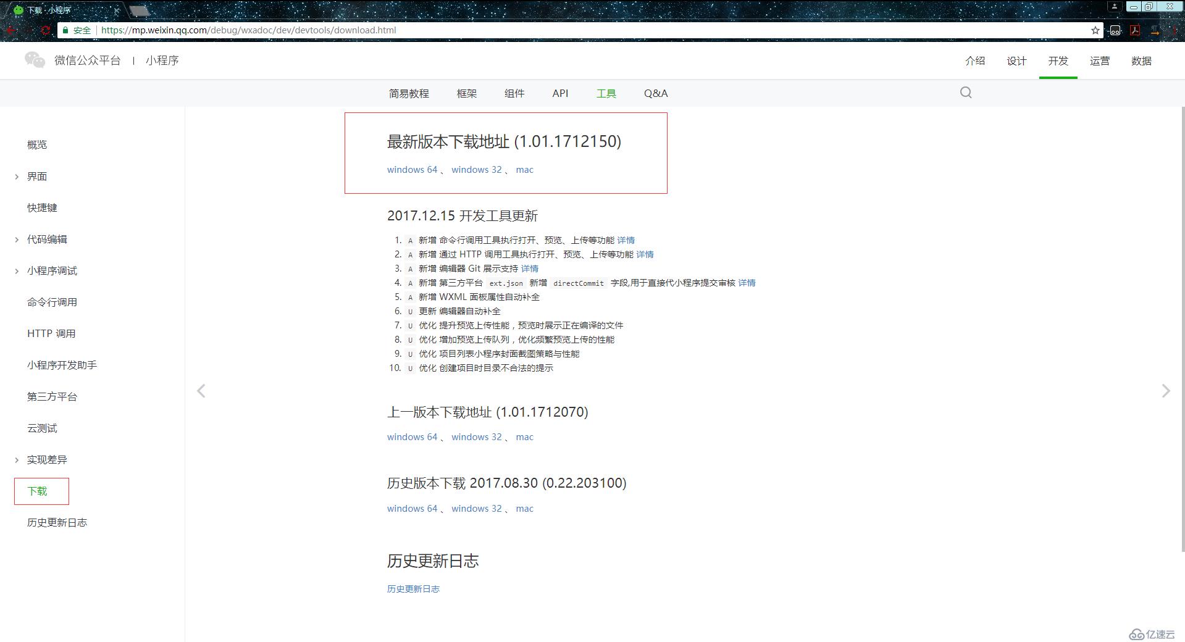Screen dimensions: 1185x642
Task: Click the paragraph-arrow extension icon
Action: [1155, 30]
